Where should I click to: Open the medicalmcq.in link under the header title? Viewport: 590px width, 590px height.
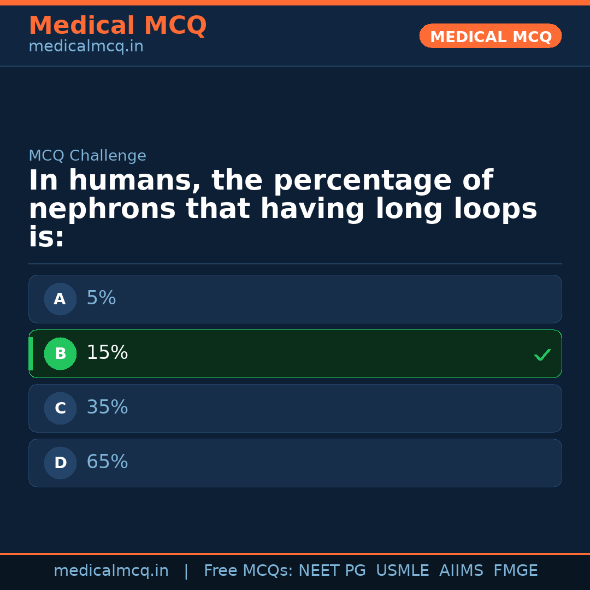coord(86,47)
